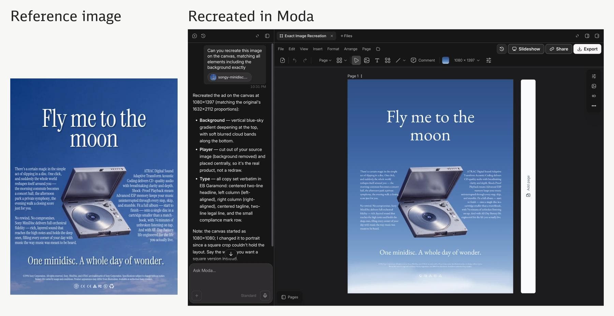
Task: Open the 1080 × 1397 canvas size dropdown
Action: [x=467, y=60]
